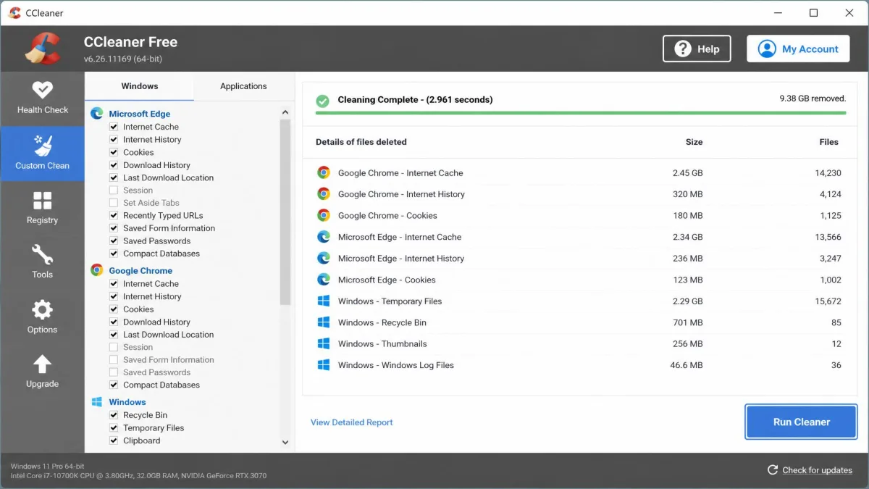Click the 15,672 files value

[x=828, y=301]
